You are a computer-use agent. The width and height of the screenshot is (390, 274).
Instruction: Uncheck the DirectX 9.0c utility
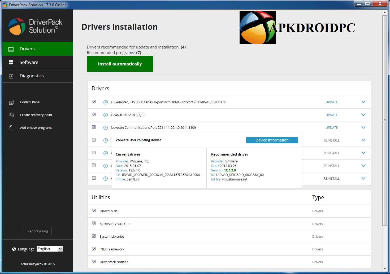point(94,211)
